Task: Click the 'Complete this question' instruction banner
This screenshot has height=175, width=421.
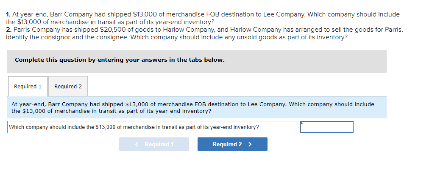Action: pos(120,60)
